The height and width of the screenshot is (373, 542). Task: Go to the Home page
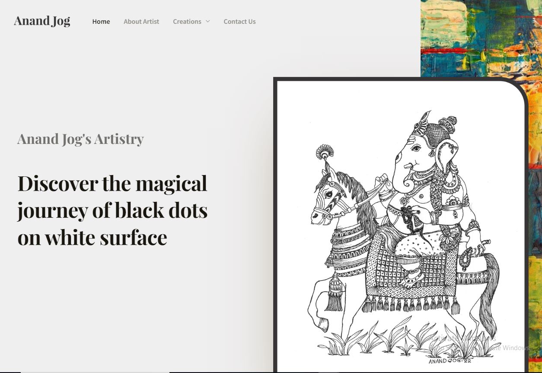(101, 22)
